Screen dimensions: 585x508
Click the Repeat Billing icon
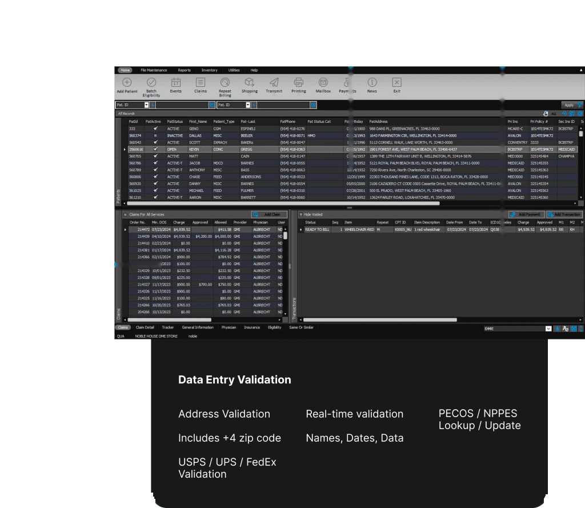225,82
